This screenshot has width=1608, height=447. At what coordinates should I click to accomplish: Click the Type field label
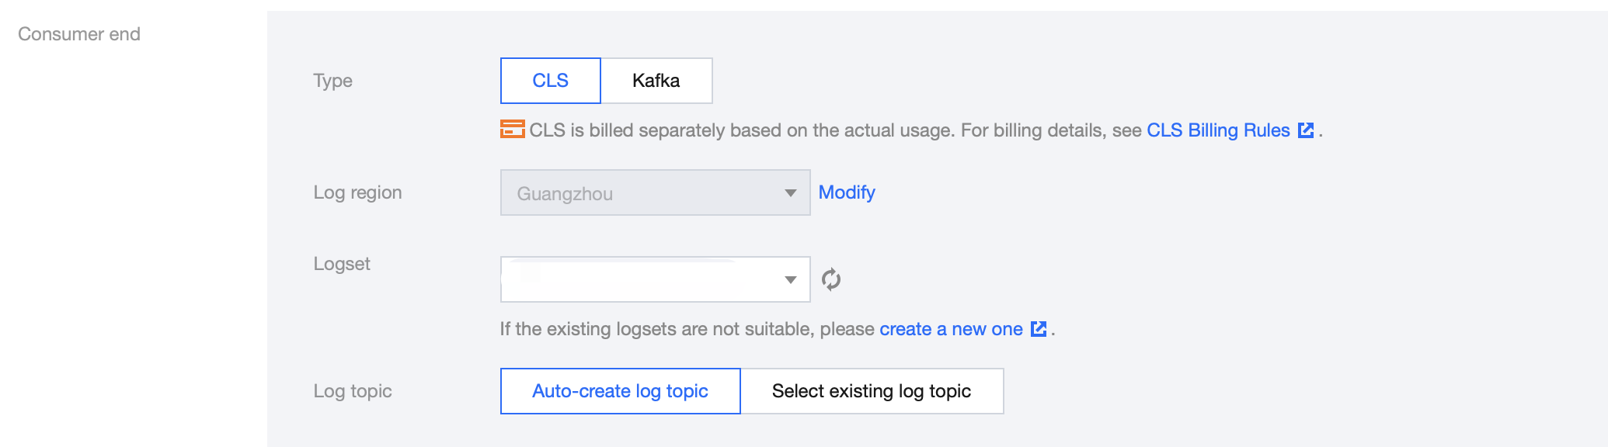[x=332, y=81]
